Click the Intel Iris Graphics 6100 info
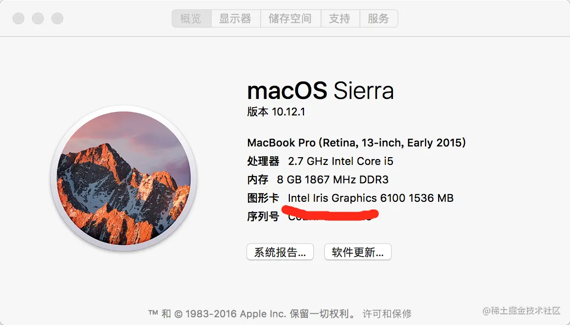The height and width of the screenshot is (325, 570). pos(371,198)
